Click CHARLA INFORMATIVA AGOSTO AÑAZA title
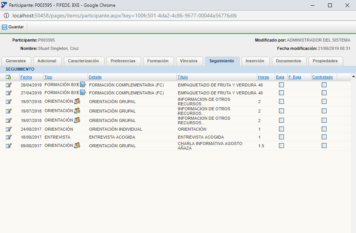The width and height of the screenshot is (356, 233). tap(210, 146)
